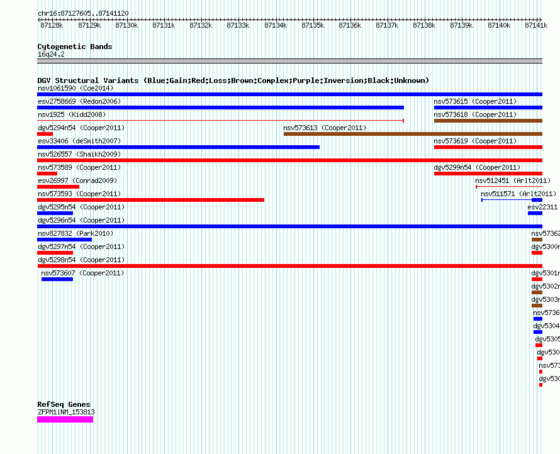
Task: Click the dgv5305 variant label
Action: [547, 339]
